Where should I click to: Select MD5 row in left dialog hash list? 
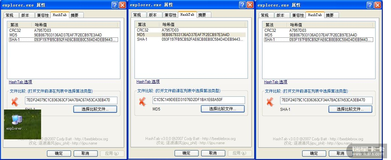coord(63,35)
